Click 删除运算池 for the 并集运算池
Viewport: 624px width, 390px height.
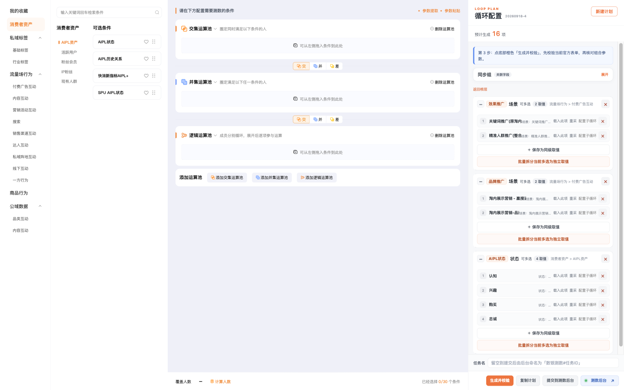coord(442,82)
